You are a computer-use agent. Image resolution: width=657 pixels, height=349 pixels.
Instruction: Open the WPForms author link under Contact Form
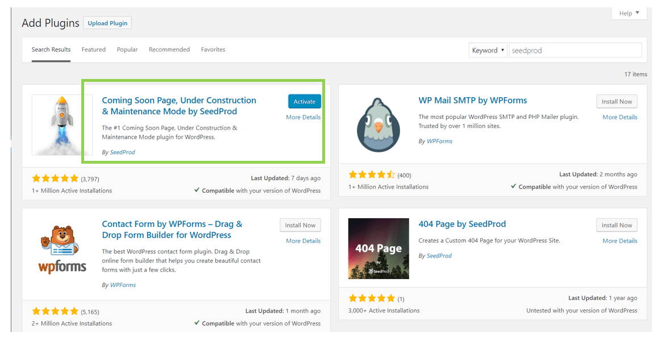pyautogui.click(x=123, y=285)
